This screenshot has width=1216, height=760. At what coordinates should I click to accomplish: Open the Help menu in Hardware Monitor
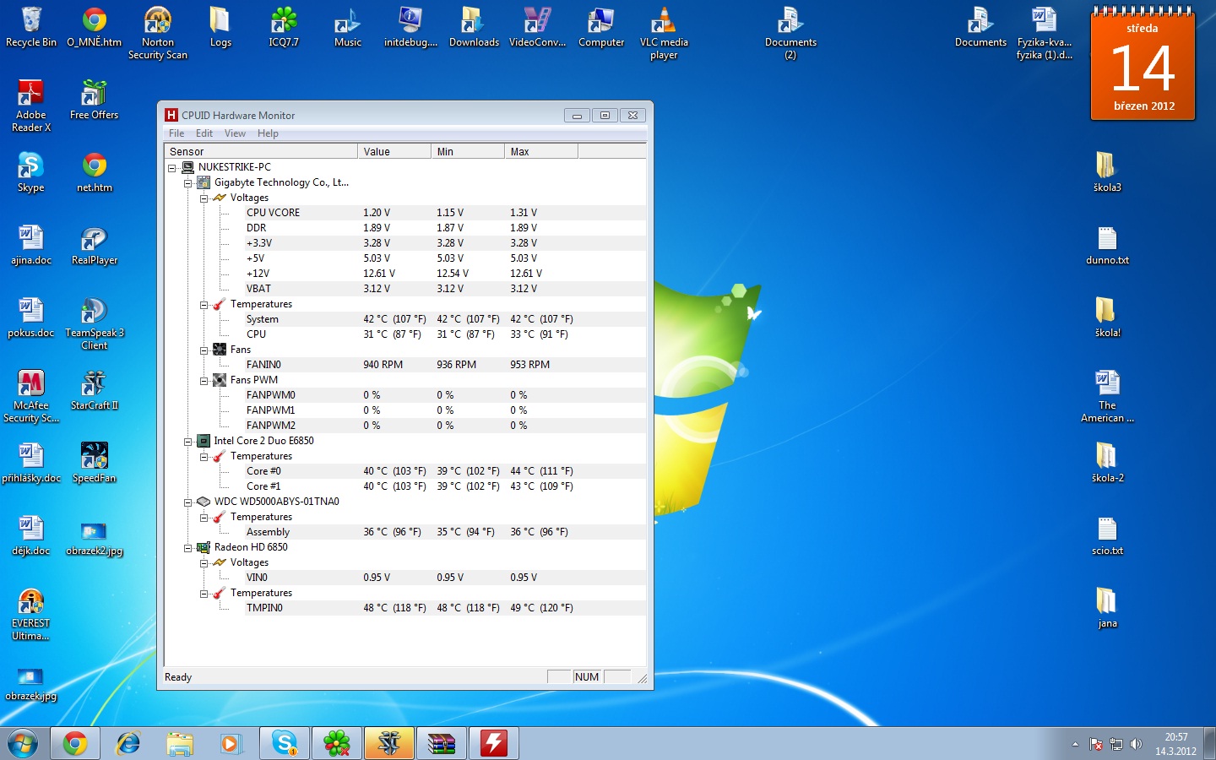coord(268,133)
